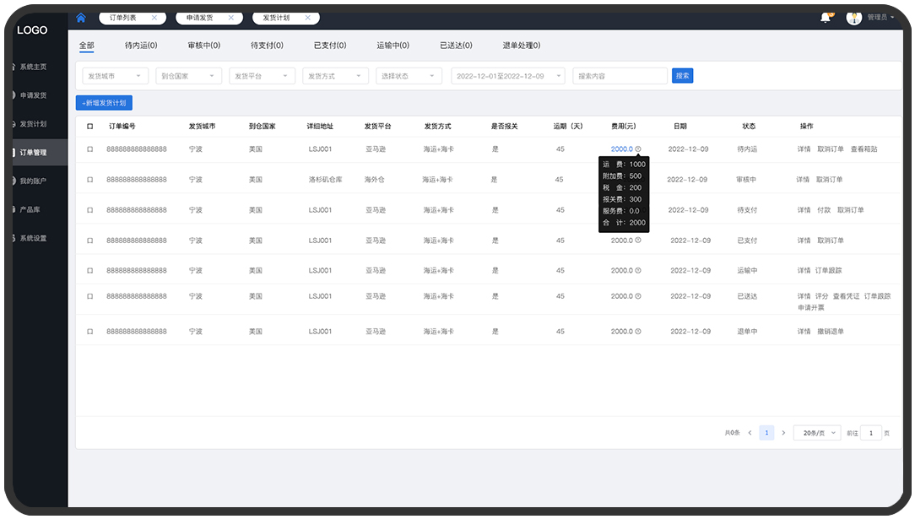The width and height of the screenshot is (915, 519).
Task: Select the checkbox for the 退单中 order row
Action: click(x=90, y=332)
